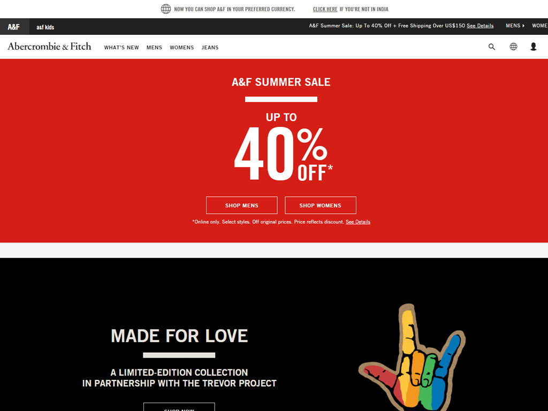Image resolution: width=548 pixels, height=411 pixels.
Task: Click the 'Click Here' currency link
Action: point(325,9)
